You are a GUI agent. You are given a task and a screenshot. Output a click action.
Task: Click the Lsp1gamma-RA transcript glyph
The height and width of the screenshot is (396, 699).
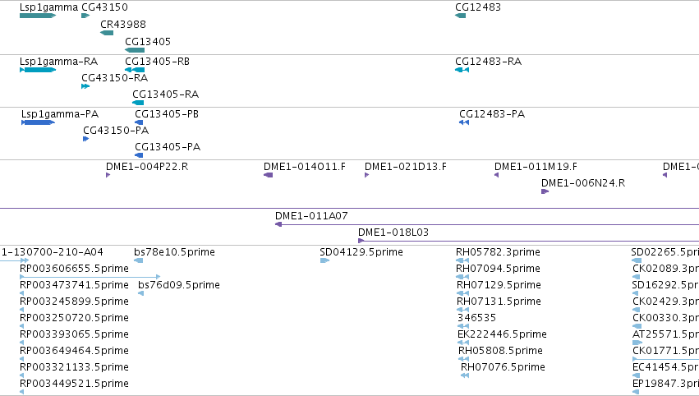click(38, 70)
